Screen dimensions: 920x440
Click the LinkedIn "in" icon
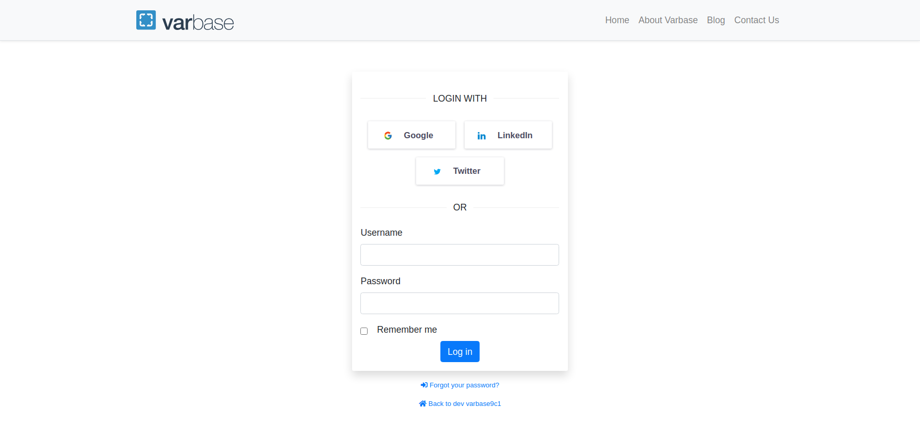(x=481, y=136)
